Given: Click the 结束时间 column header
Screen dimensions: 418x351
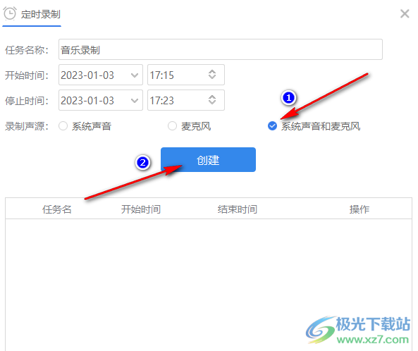Looking at the screenshot, I should tap(238, 209).
